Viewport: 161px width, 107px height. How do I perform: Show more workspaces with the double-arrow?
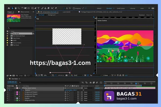[x=149, y=8]
